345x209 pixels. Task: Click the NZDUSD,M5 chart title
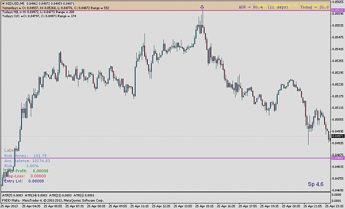[15, 3]
